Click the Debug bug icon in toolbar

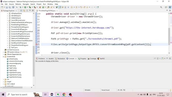20,7
